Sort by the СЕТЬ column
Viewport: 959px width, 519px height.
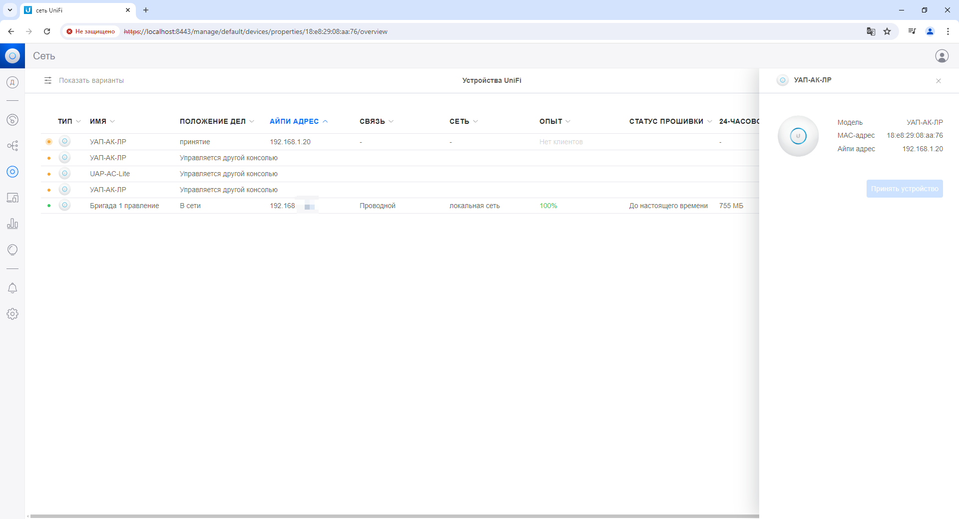pos(464,121)
